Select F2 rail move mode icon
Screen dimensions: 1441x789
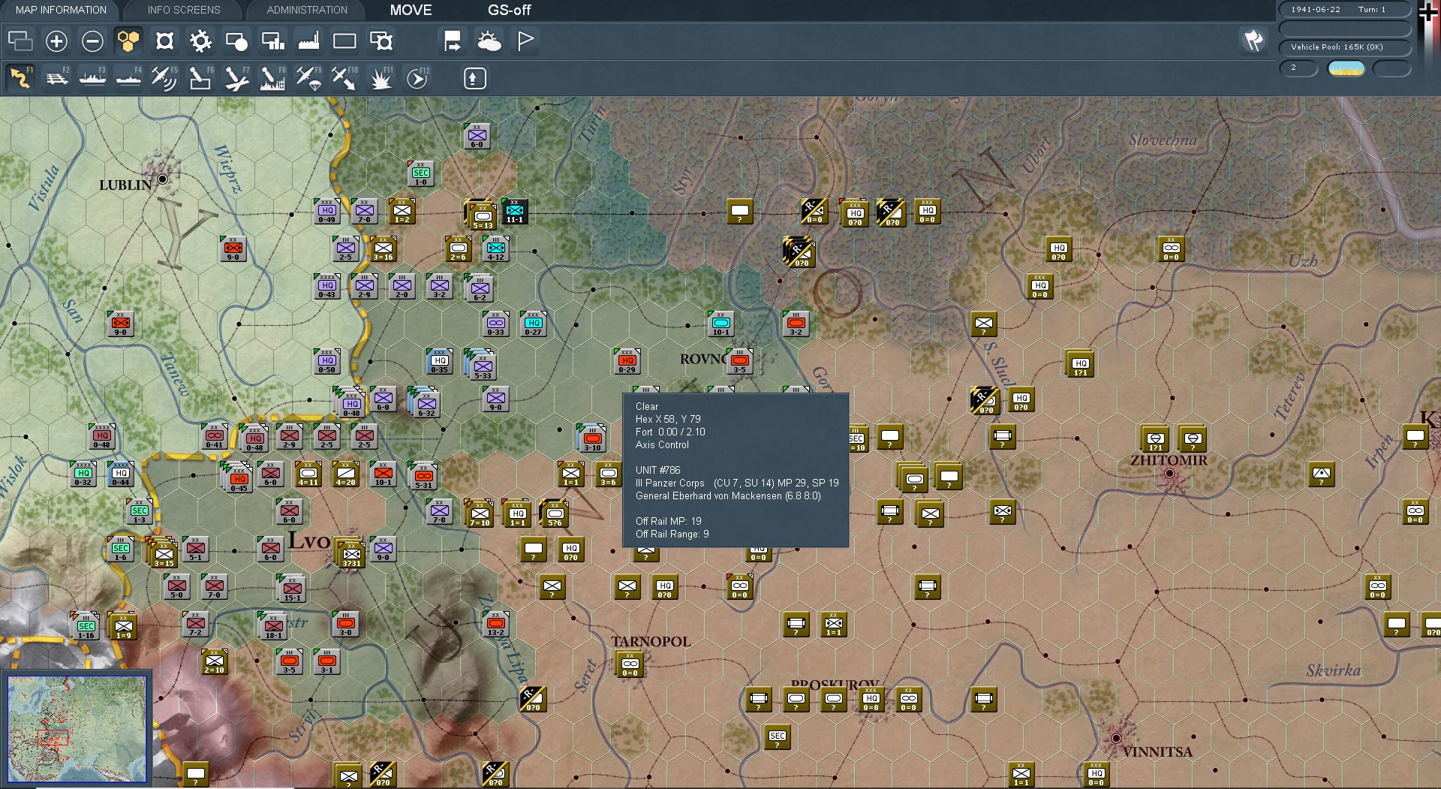pyautogui.click(x=56, y=78)
